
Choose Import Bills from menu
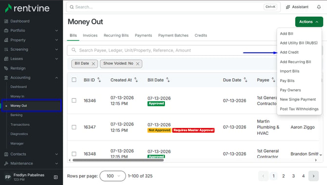(289, 71)
